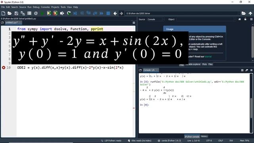254x143 pixels.
Task: Open the file switcher list icon
Action: [29, 13]
